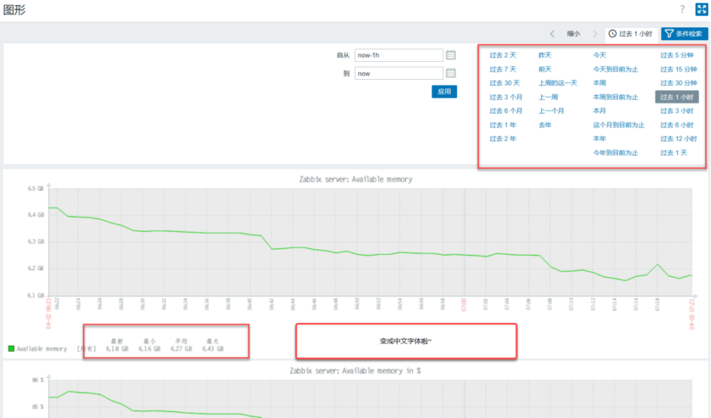Select the 过去 1 小时 time tab
Image resolution: width=711 pixels, height=418 pixels.
630,33
